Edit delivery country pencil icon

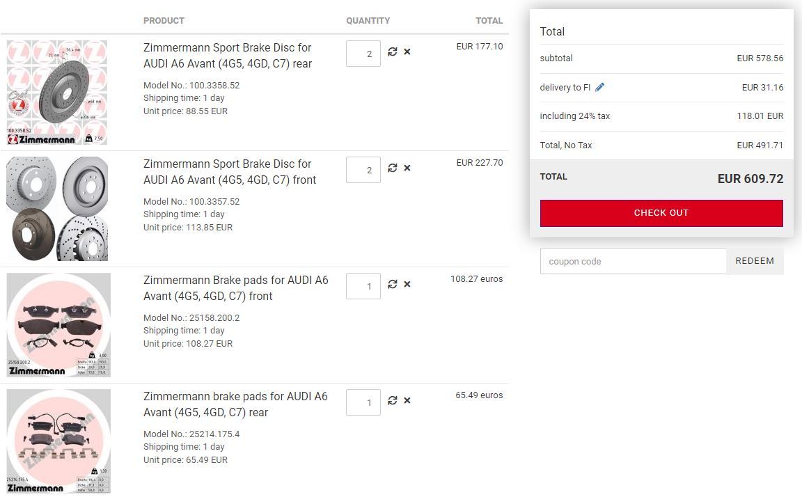pyautogui.click(x=600, y=87)
